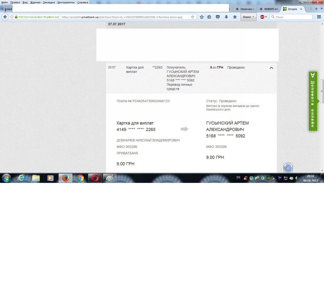Viewport: 324px width, 281px height.
Task: Open network connection tray icon
Action: point(285,178)
